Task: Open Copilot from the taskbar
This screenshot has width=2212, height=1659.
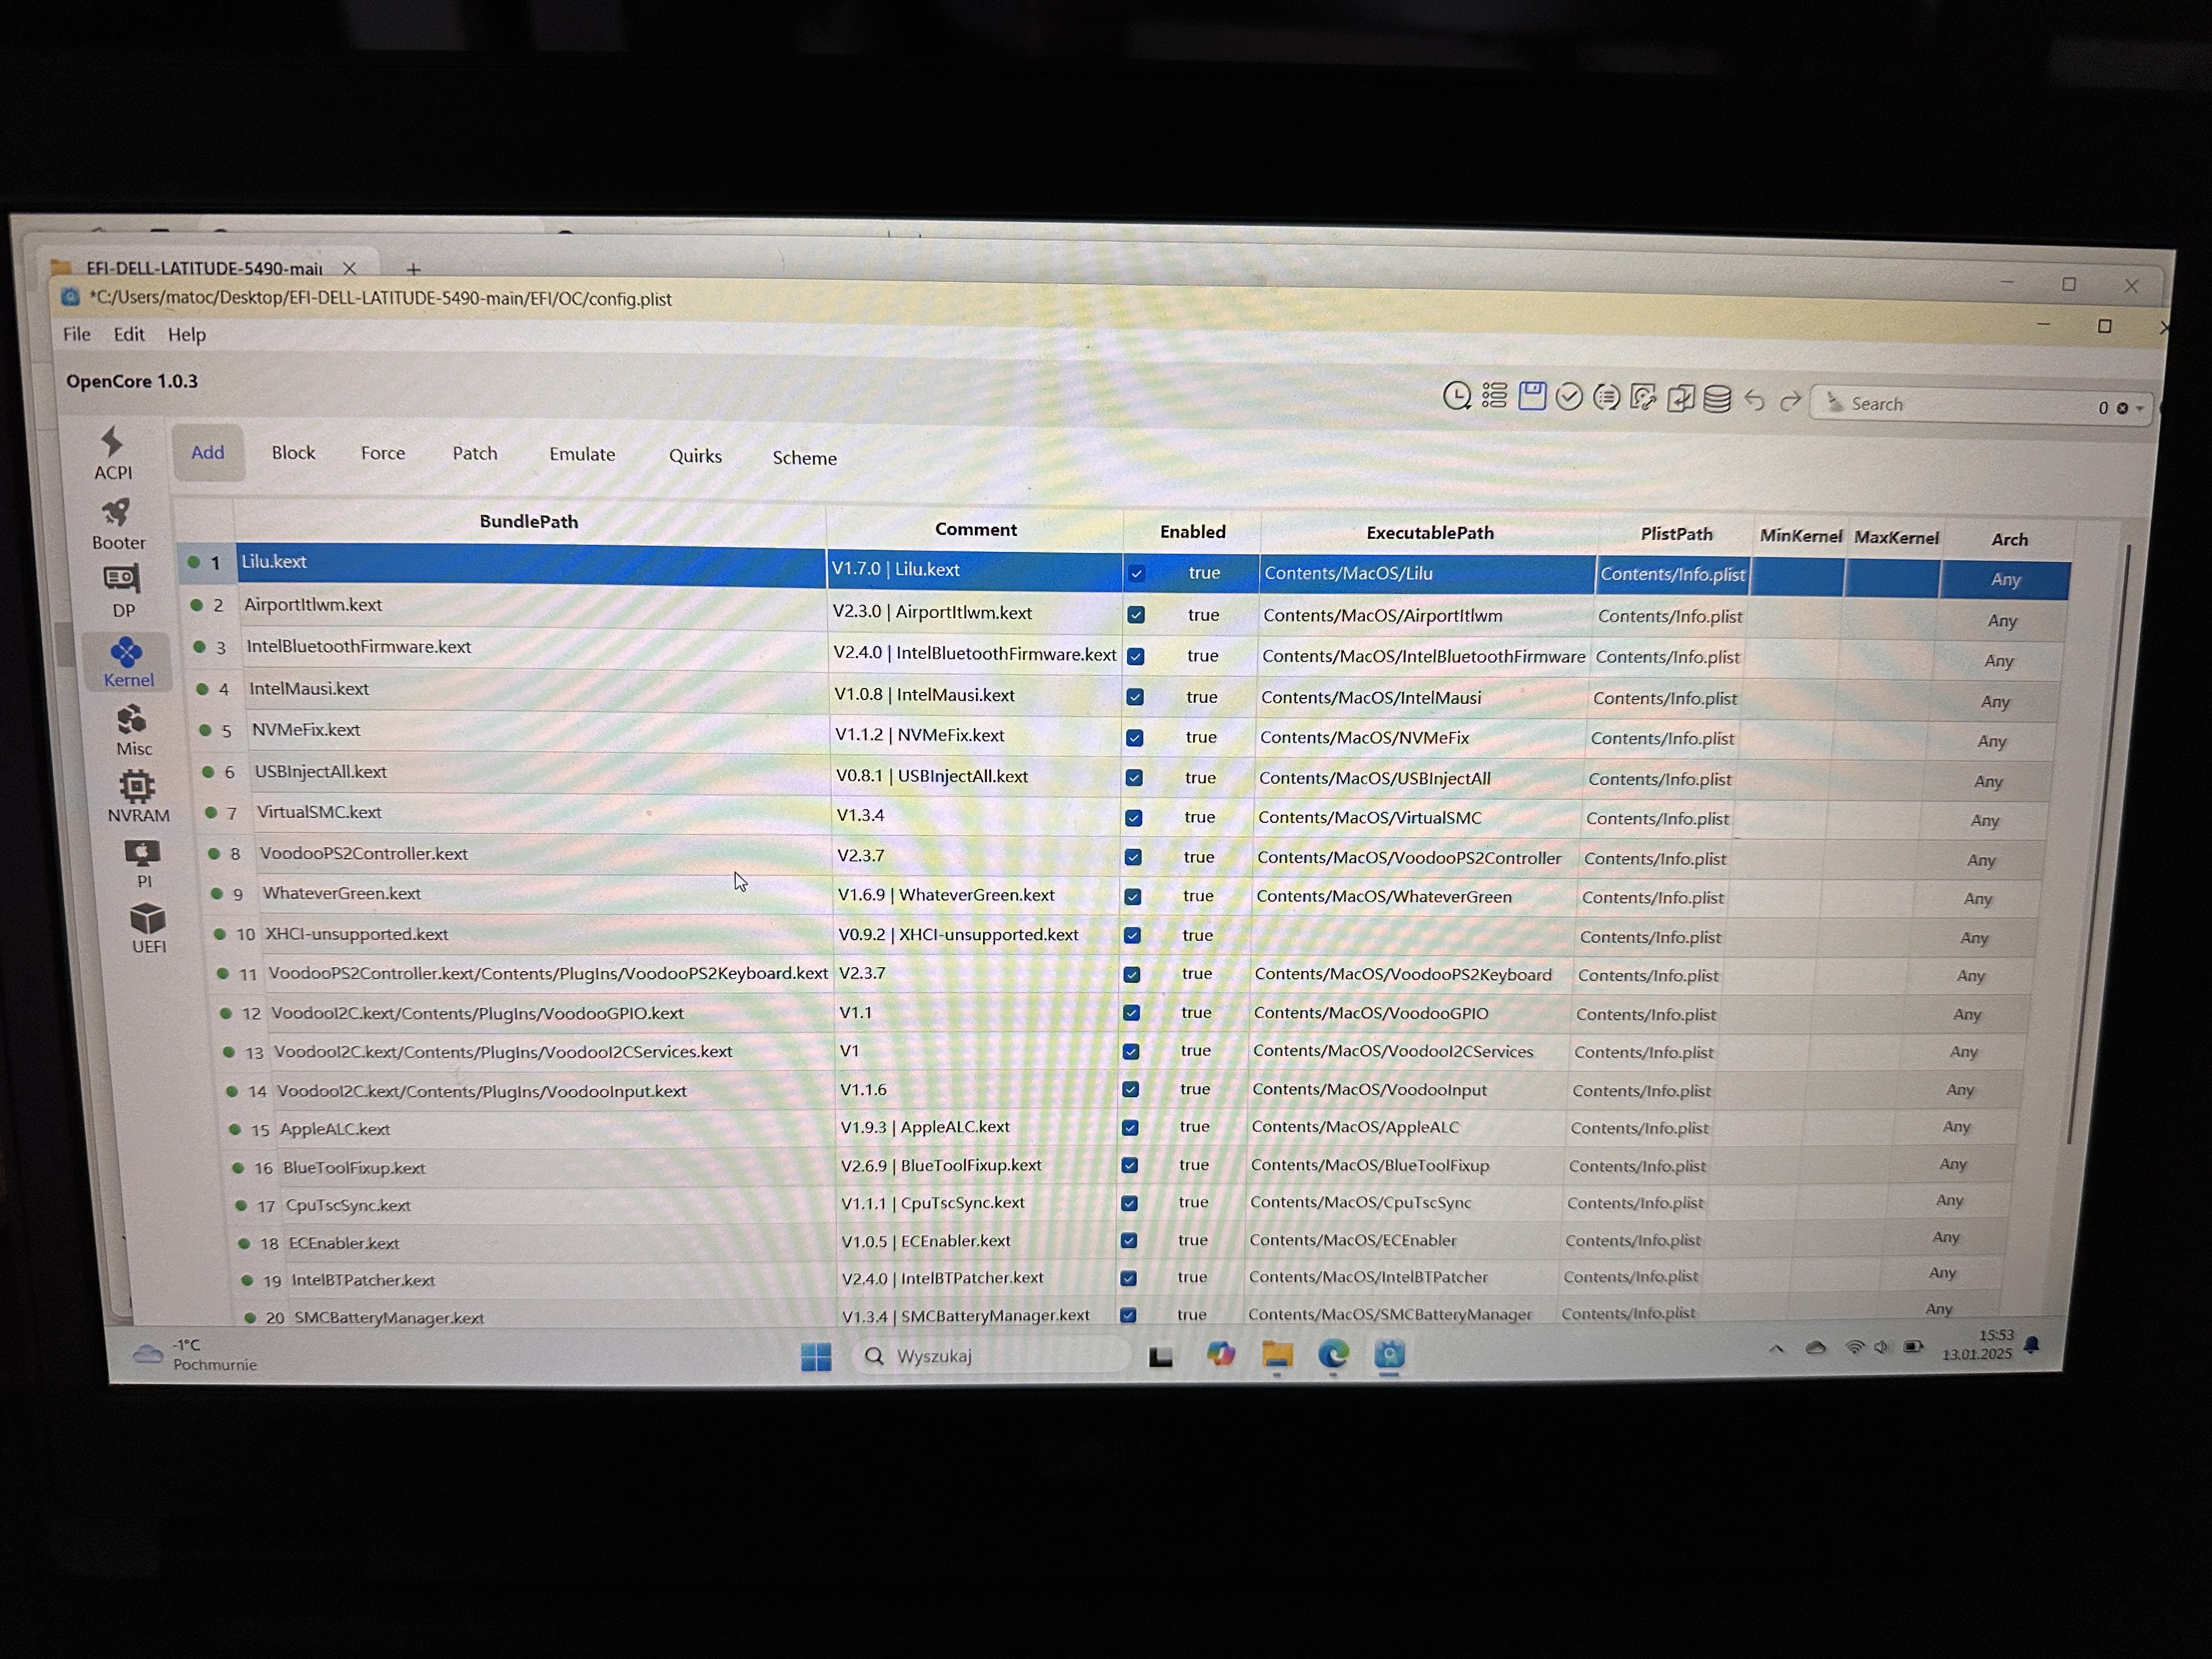Action: (x=1220, y=1355)
